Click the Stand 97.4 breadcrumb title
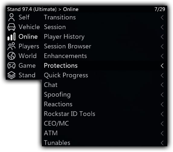Viewport: 173px width, 152px height. click(32, 9)
